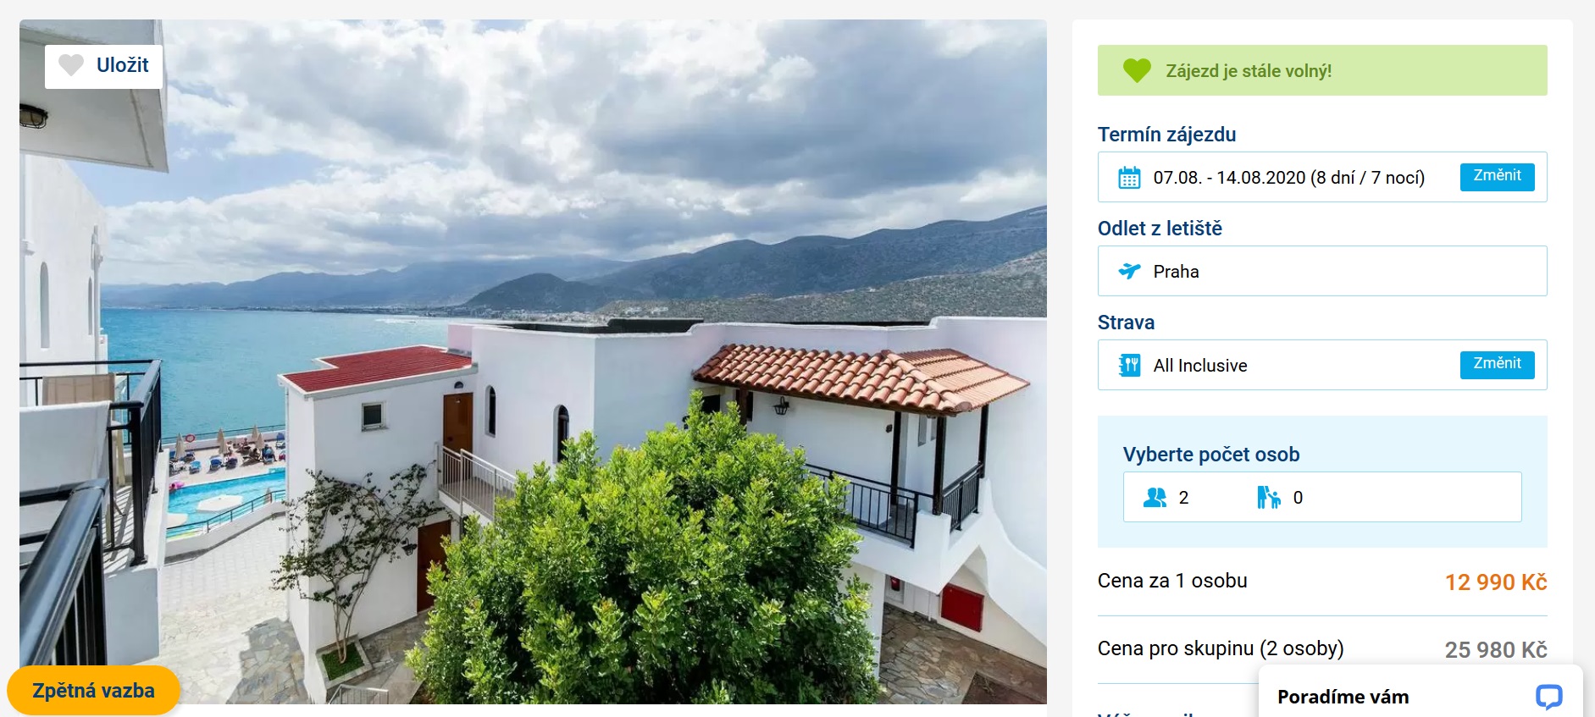This screenshot has height=717, width=1595.
Task: Change meal plan via Změnit button
Action: coord(1497,364)
